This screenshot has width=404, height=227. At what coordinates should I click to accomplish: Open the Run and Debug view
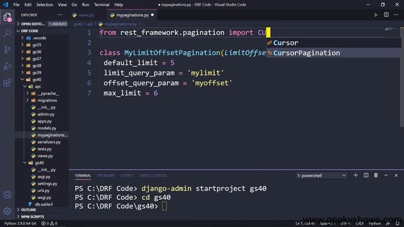click(x=8, y=66)
